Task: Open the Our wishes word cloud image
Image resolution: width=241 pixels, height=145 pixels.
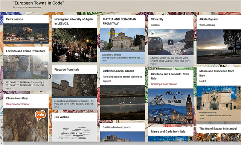Action: pyautogui.click(x=74, y=131)
